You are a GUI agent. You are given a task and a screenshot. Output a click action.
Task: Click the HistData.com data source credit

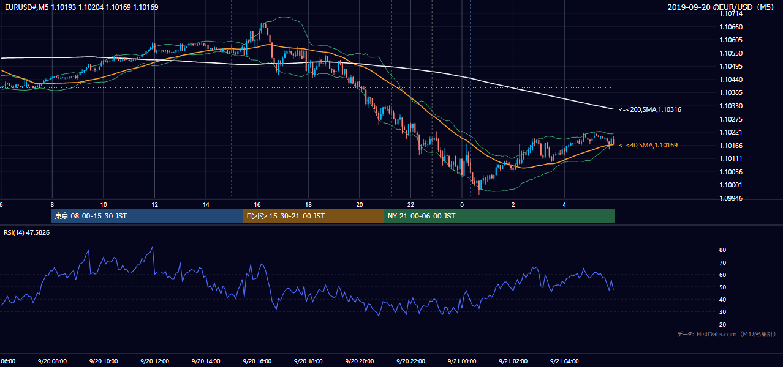coord(726,334)
